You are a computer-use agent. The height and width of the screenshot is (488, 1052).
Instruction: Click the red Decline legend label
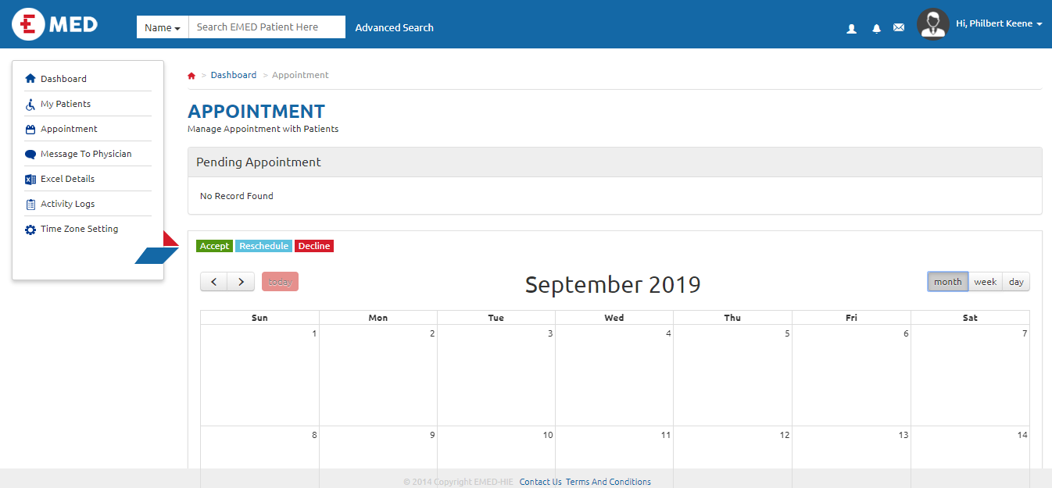pyautogui.click(x=314, y=246)
